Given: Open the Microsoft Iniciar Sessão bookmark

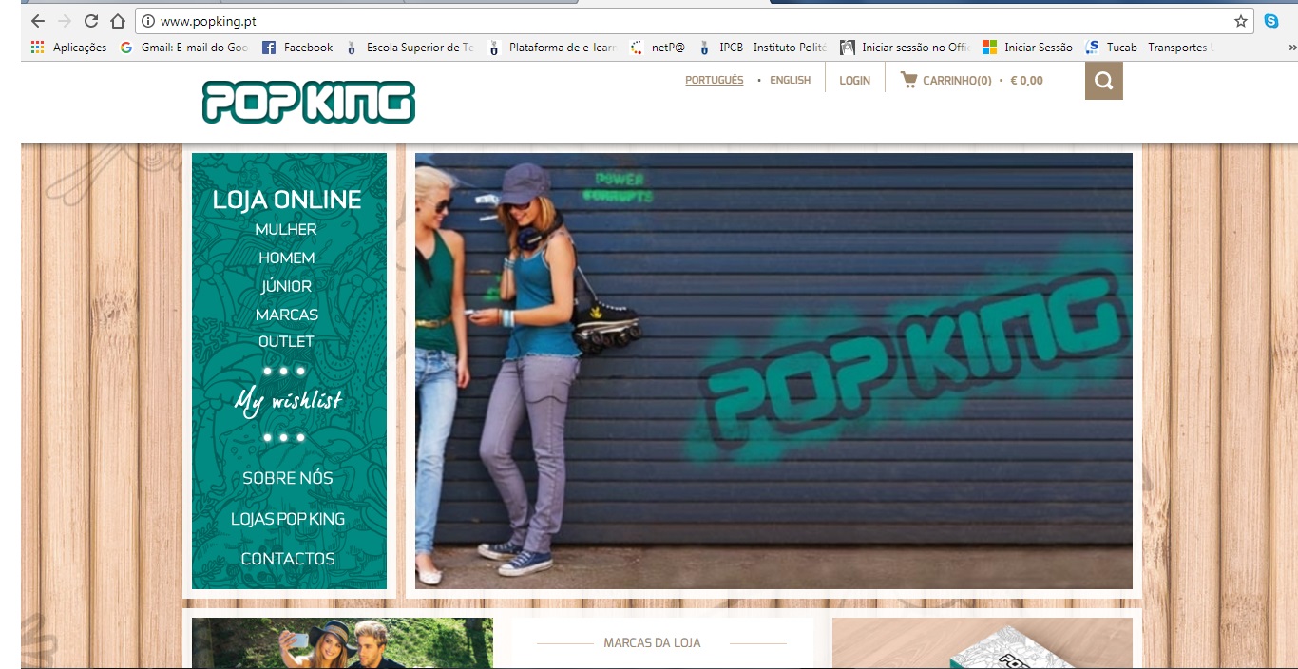Looking at the screenshot, I should (x=1027, y=48).
